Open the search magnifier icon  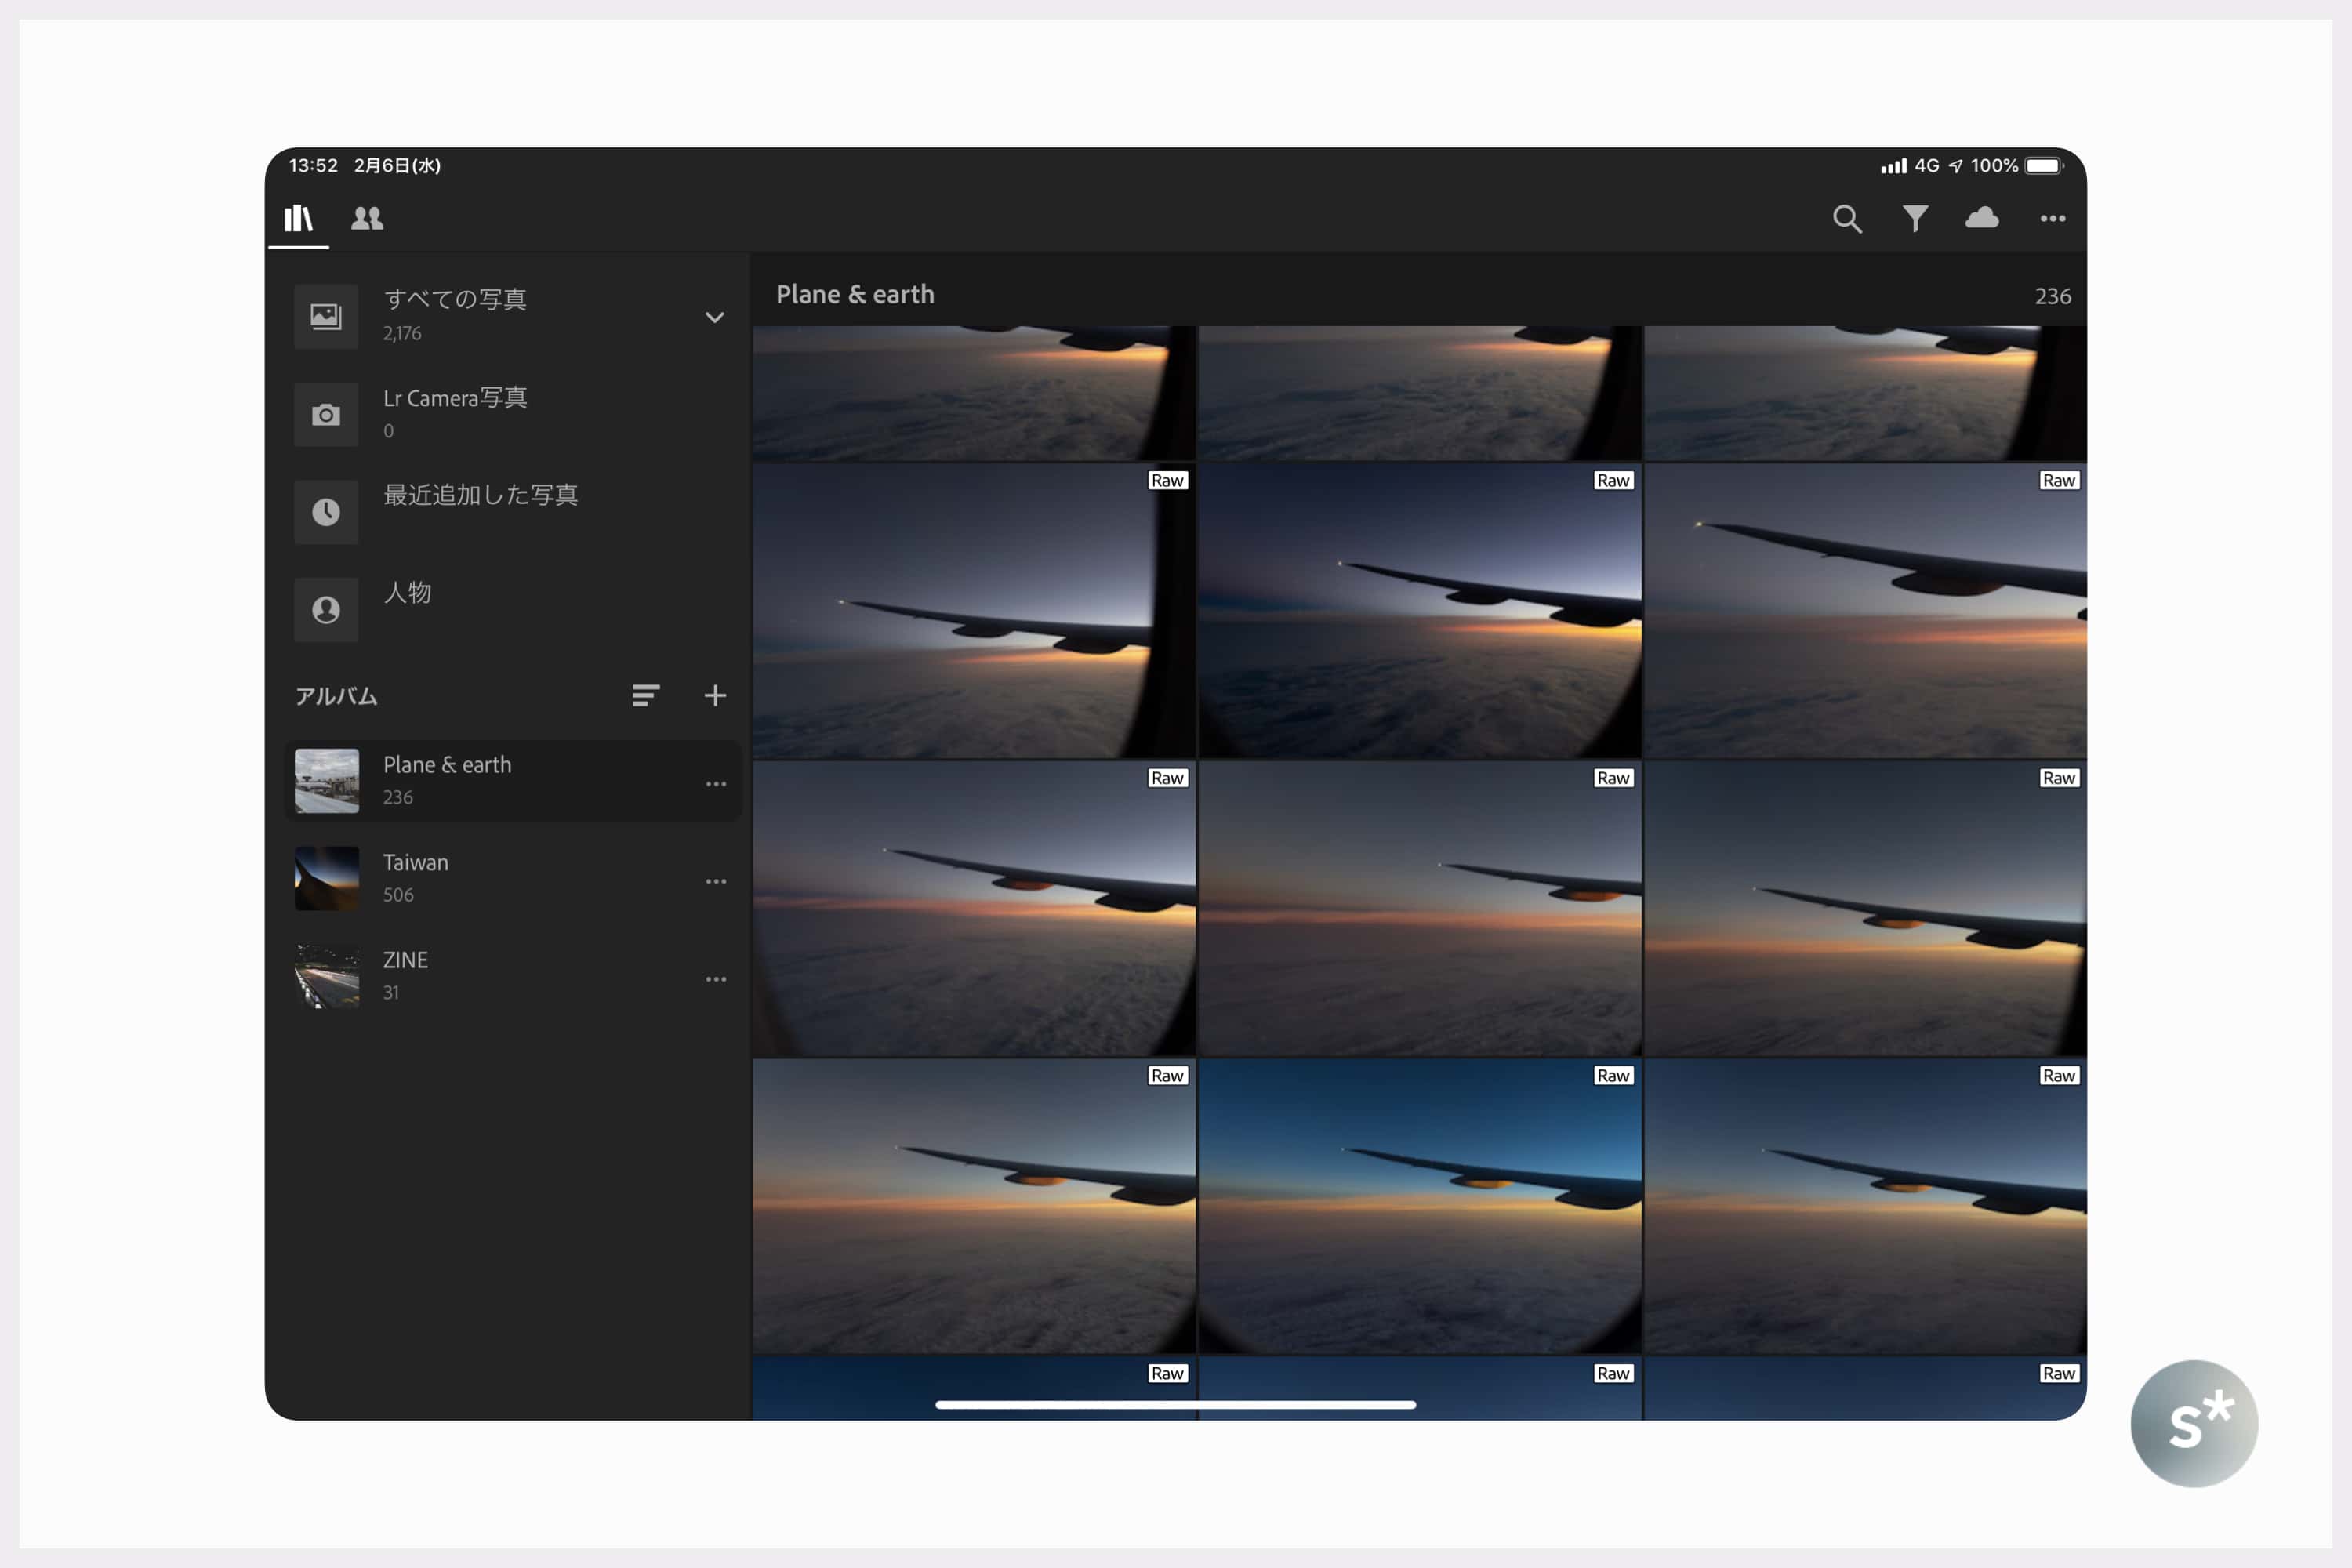1846,219
